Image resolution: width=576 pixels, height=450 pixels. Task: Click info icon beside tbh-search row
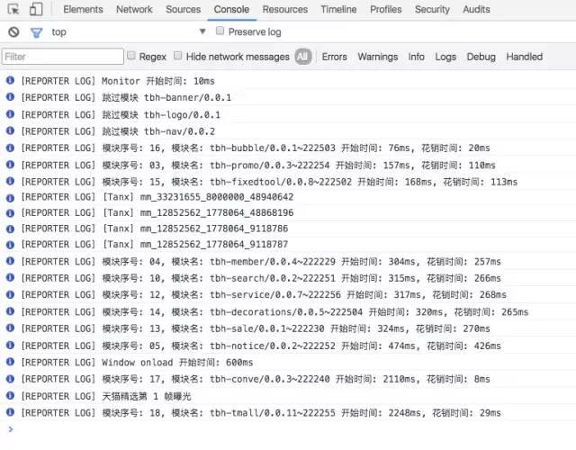(x=10, y=277)
